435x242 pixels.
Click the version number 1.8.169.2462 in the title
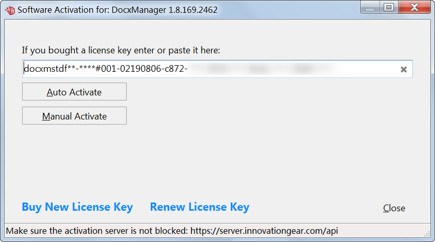pyautogui.click(x=193, y=10)
